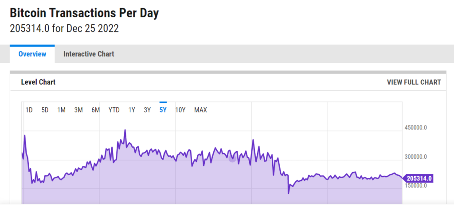Click the active 5Y range

point(163,110)
